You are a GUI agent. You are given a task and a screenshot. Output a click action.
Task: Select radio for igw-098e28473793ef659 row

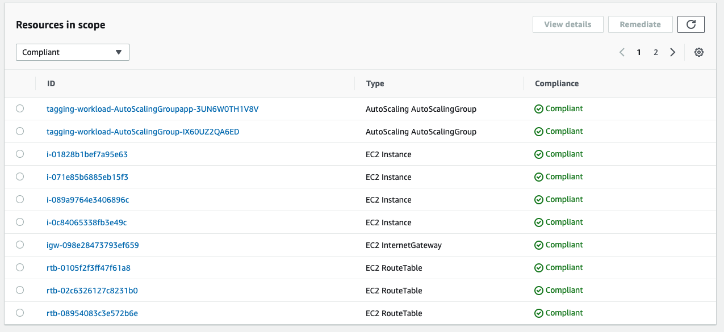tap(20, 245)
